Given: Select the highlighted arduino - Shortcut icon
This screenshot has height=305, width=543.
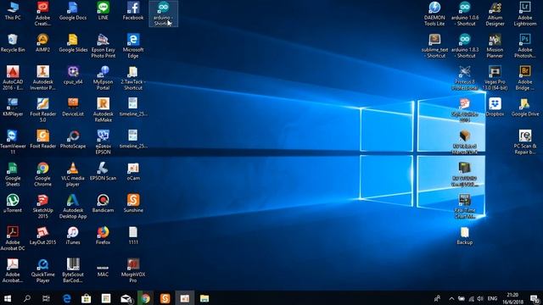Looking at the screenshot, I should 163,14.
